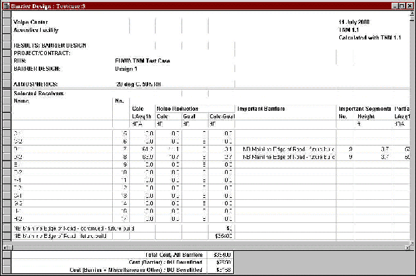Click the Cost (Barrier) / DU Benefitted label
Viewport: 416px width, 276px height.
click(165, 262)
